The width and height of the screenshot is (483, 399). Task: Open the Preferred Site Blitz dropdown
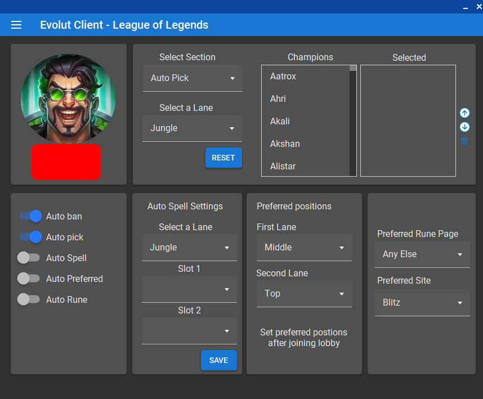[x=422, y=303]
